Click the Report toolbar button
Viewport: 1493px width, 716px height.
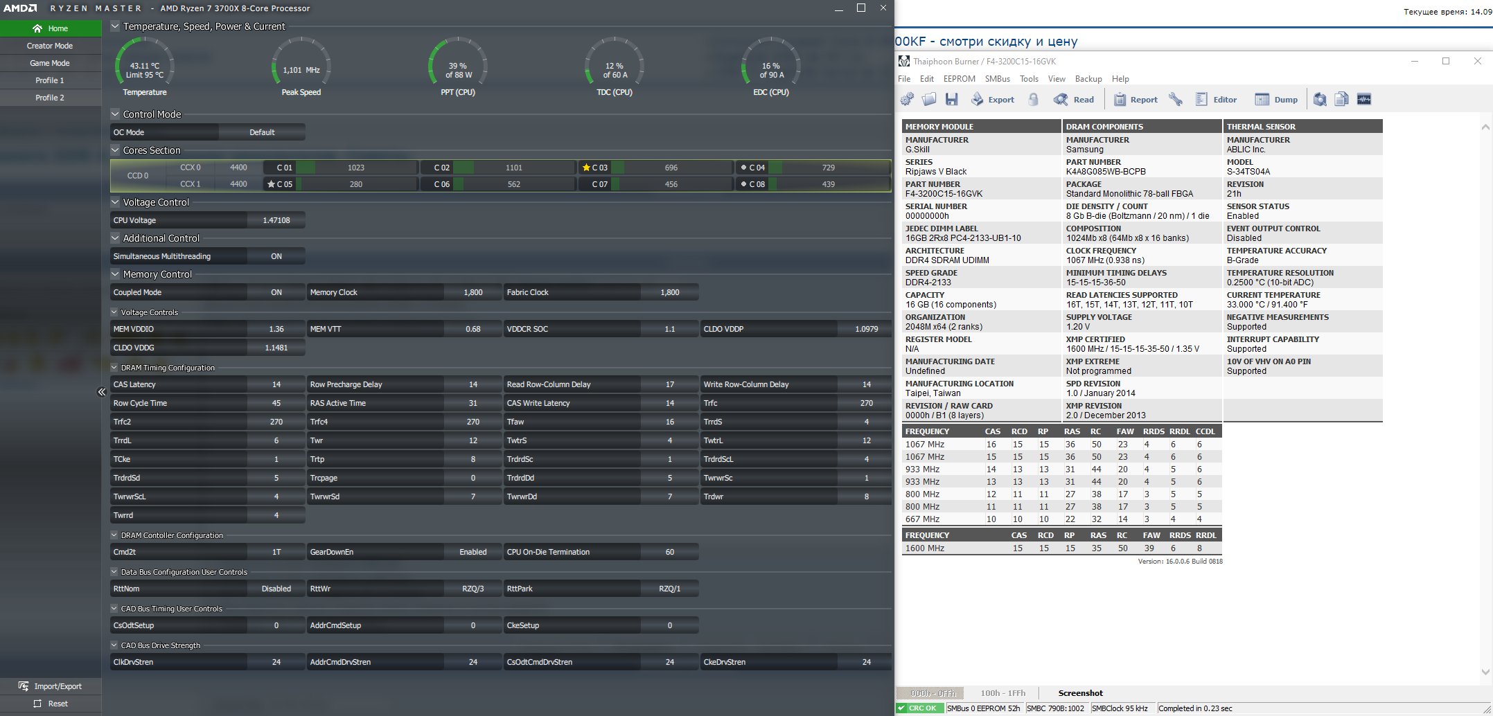1136,100
